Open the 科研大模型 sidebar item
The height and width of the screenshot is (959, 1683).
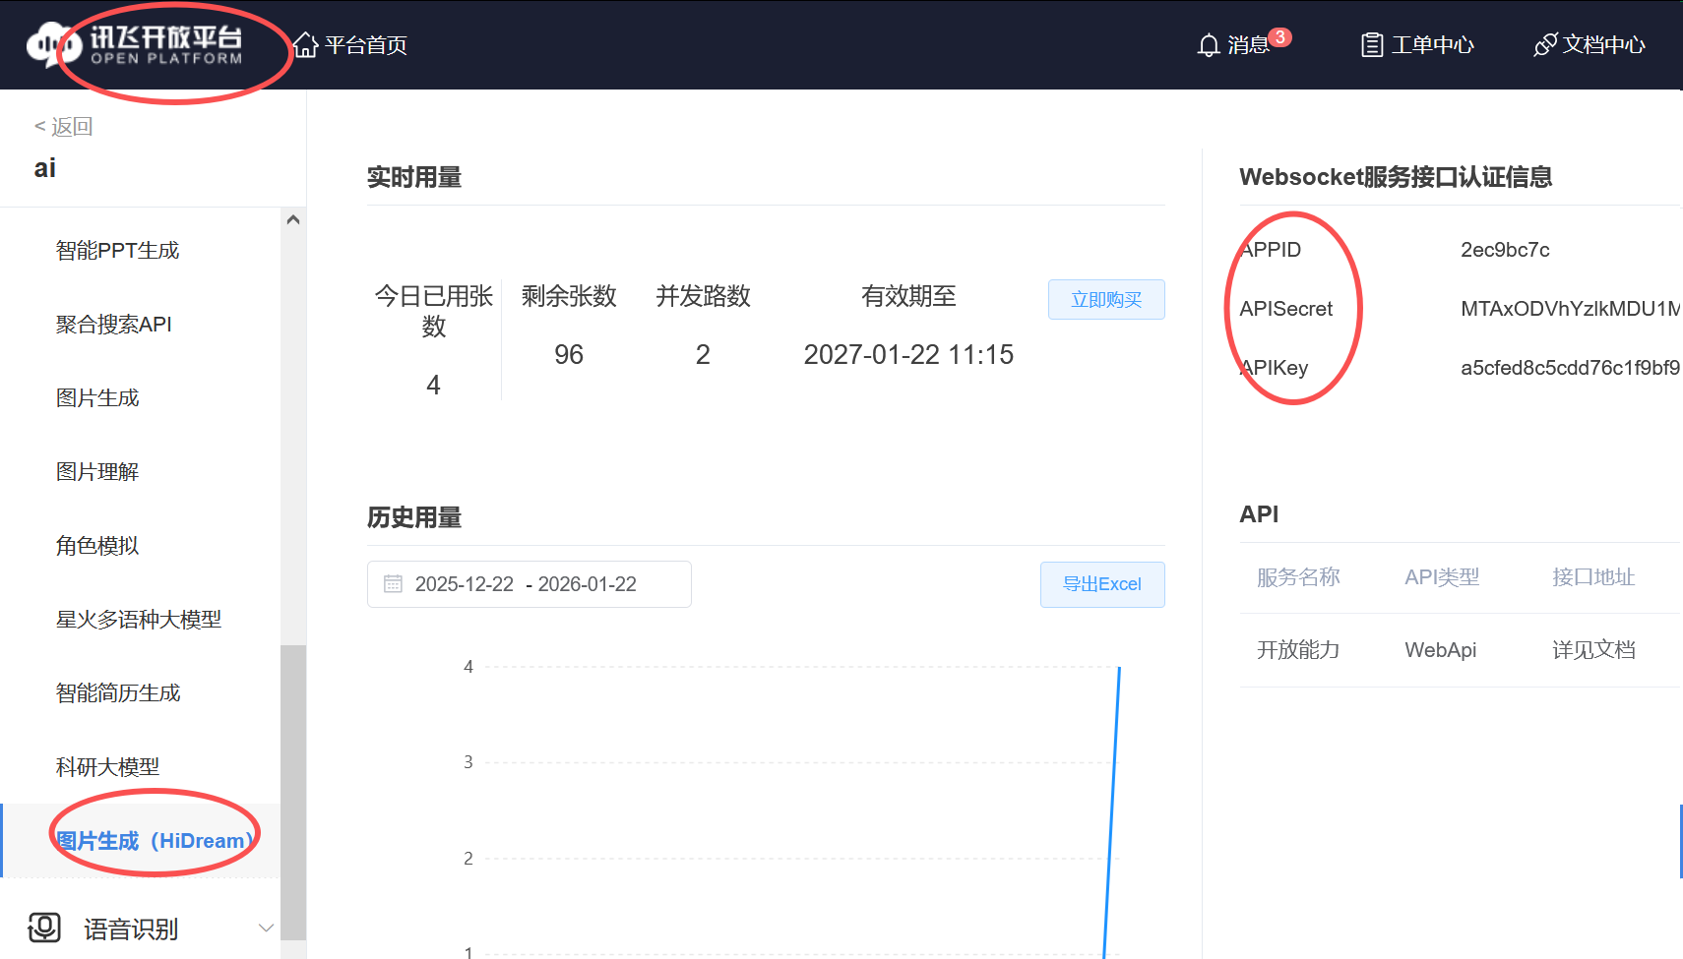[106, 766]
